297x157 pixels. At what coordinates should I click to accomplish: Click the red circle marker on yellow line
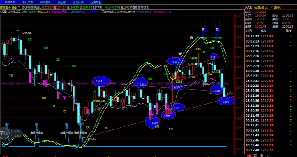pyautogui.click(x=99, y=109)
